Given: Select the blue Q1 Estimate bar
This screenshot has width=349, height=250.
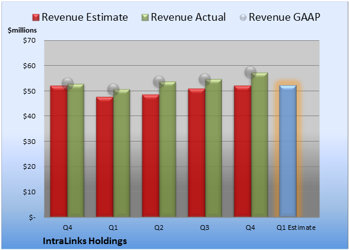Looking at the screenshot, I should 288,151.
